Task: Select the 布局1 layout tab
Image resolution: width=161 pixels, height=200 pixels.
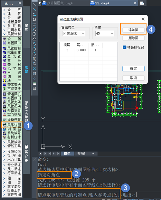Action: coord(81,153)
